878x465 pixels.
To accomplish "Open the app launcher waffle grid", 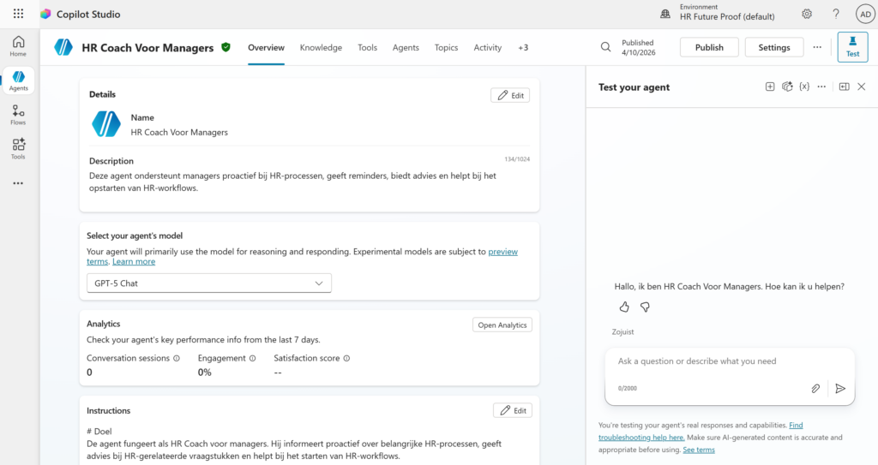I will [x=18, y=14].
